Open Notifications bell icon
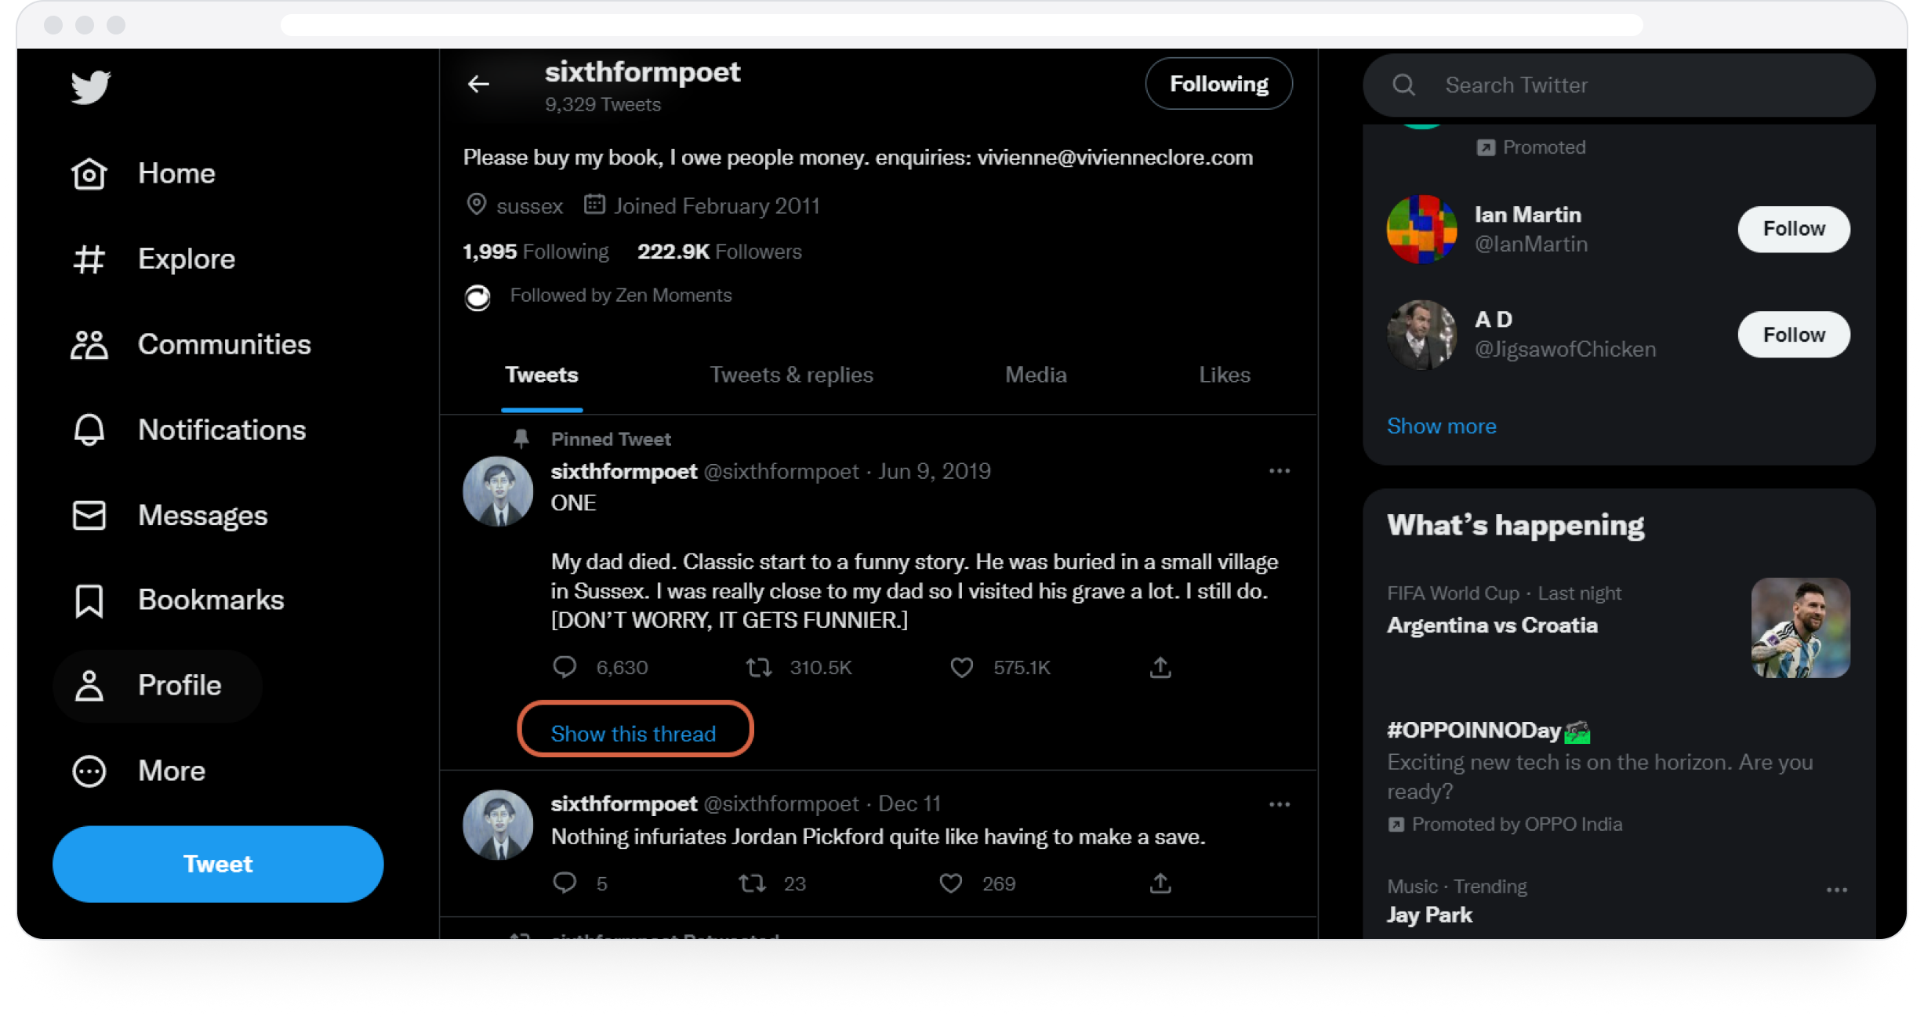 click(89, 430)
